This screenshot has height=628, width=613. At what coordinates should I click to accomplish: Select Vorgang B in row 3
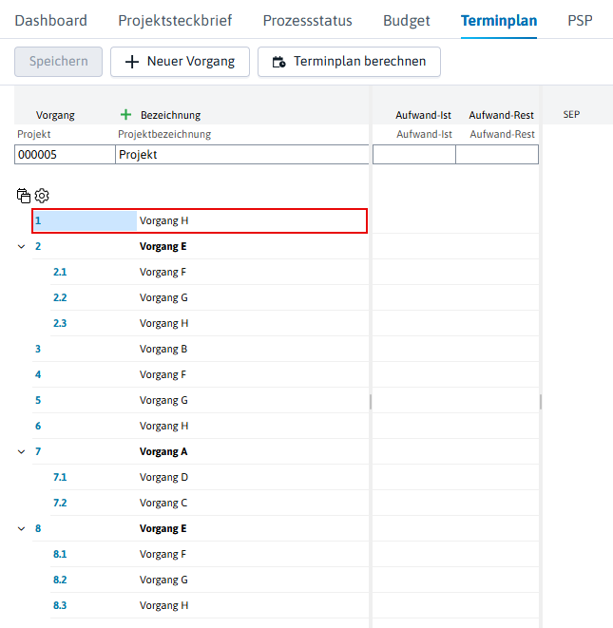pos(163,349)
